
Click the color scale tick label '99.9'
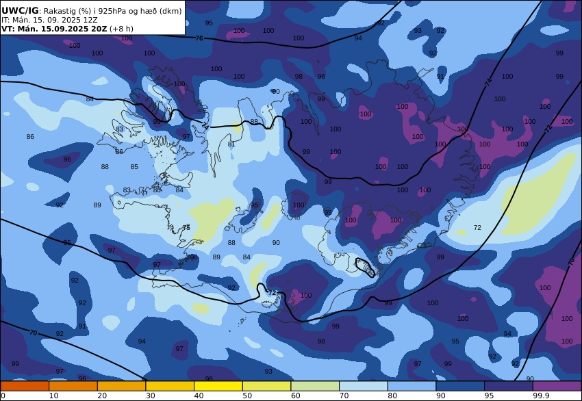click(x=540, y=396)
